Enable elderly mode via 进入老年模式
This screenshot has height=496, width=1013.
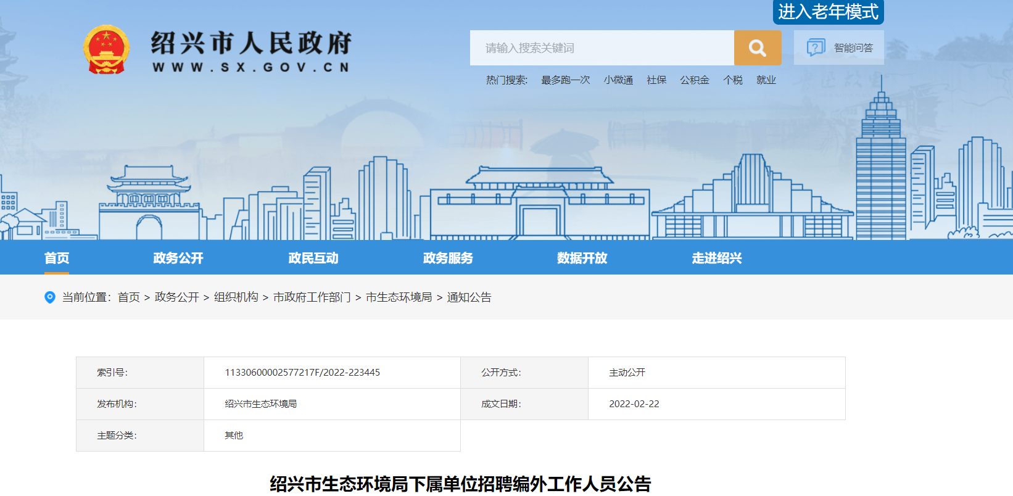point(828,12)
